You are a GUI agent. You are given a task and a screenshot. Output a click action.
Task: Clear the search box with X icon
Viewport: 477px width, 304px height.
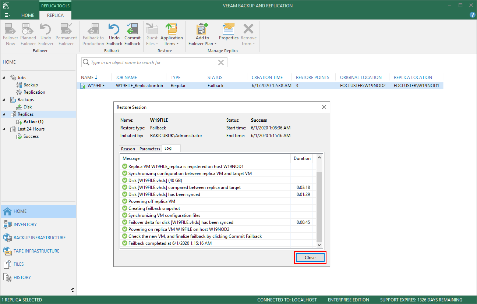[221, 62]
